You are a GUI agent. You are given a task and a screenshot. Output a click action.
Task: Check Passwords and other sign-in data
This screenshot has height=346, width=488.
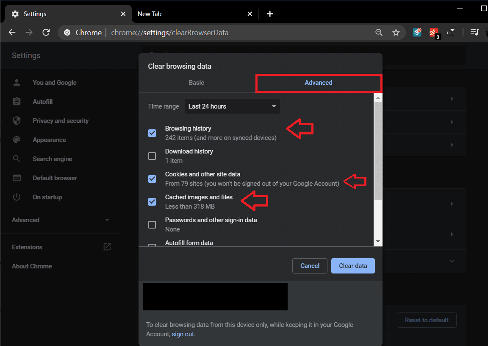(x=152, y=225)
